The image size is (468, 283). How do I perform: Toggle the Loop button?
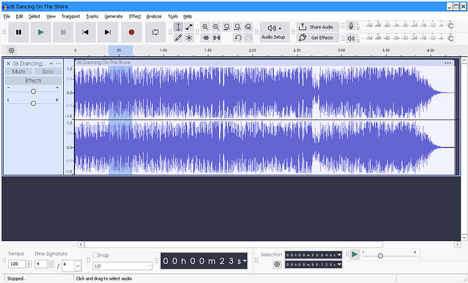pos(155,32)
